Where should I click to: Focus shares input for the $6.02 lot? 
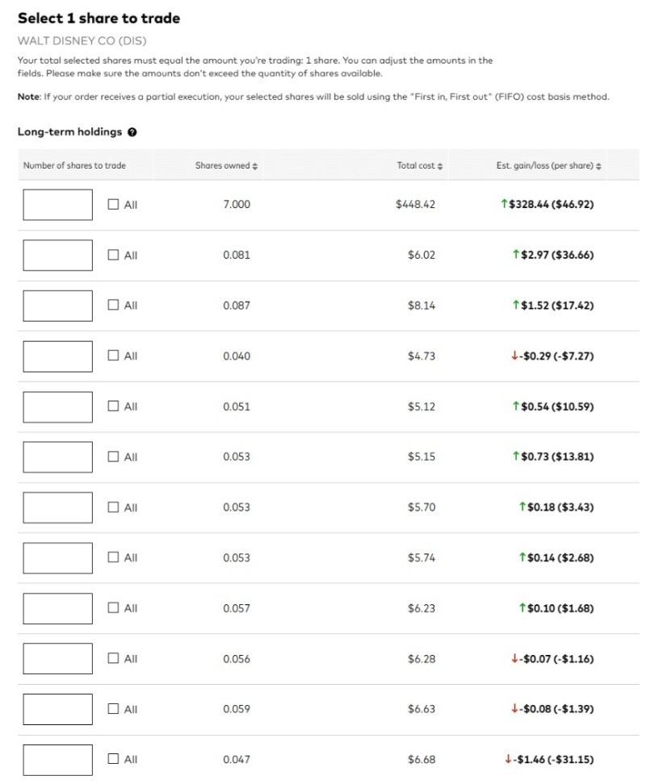coord(58,256)
